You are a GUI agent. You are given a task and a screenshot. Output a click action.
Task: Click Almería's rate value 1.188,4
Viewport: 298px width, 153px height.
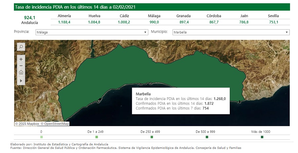pyautogui.click(x=64, y=22)
